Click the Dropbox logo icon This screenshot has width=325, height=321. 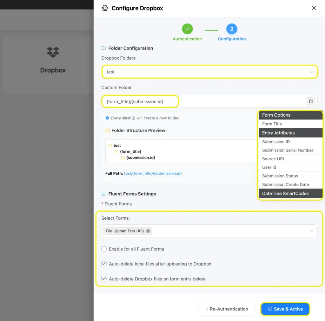click(x=53, y=52)
